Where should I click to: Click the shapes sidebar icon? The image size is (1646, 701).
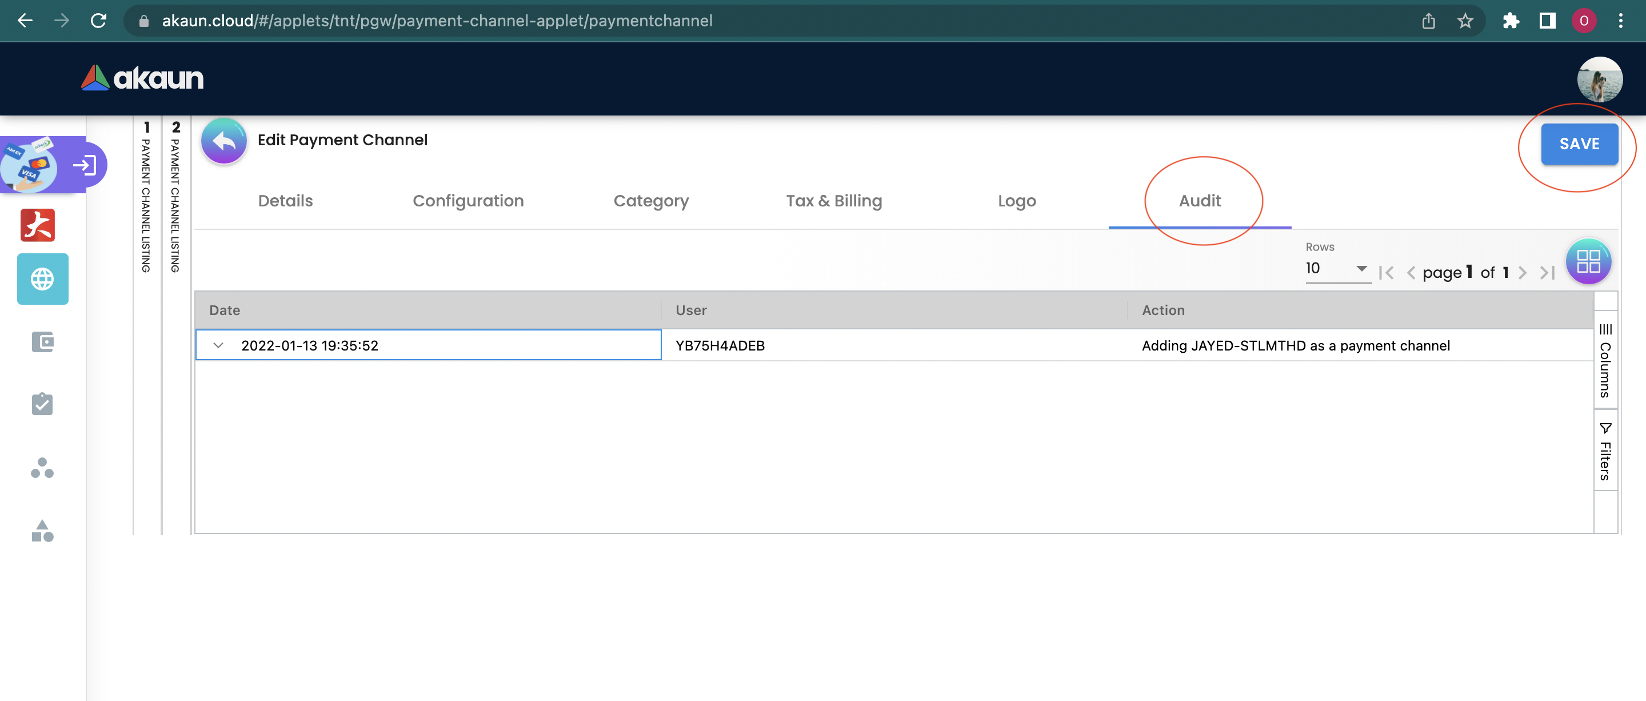click(42, 531)
